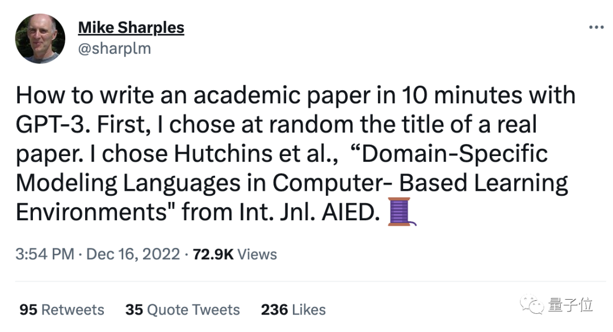Open the 35 Quote Tweets list
Viewport: 613px width, 332px height.
(182, 310)
